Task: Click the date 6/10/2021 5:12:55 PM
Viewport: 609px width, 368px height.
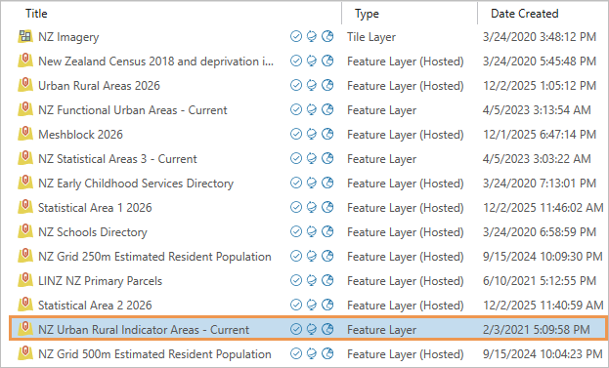Action: pos(540,281)
